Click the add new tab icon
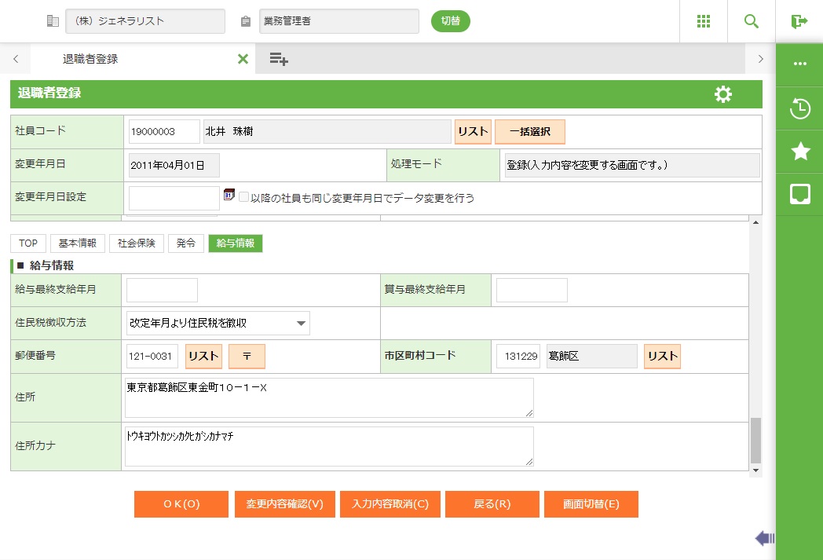 (x=278, y=59)
